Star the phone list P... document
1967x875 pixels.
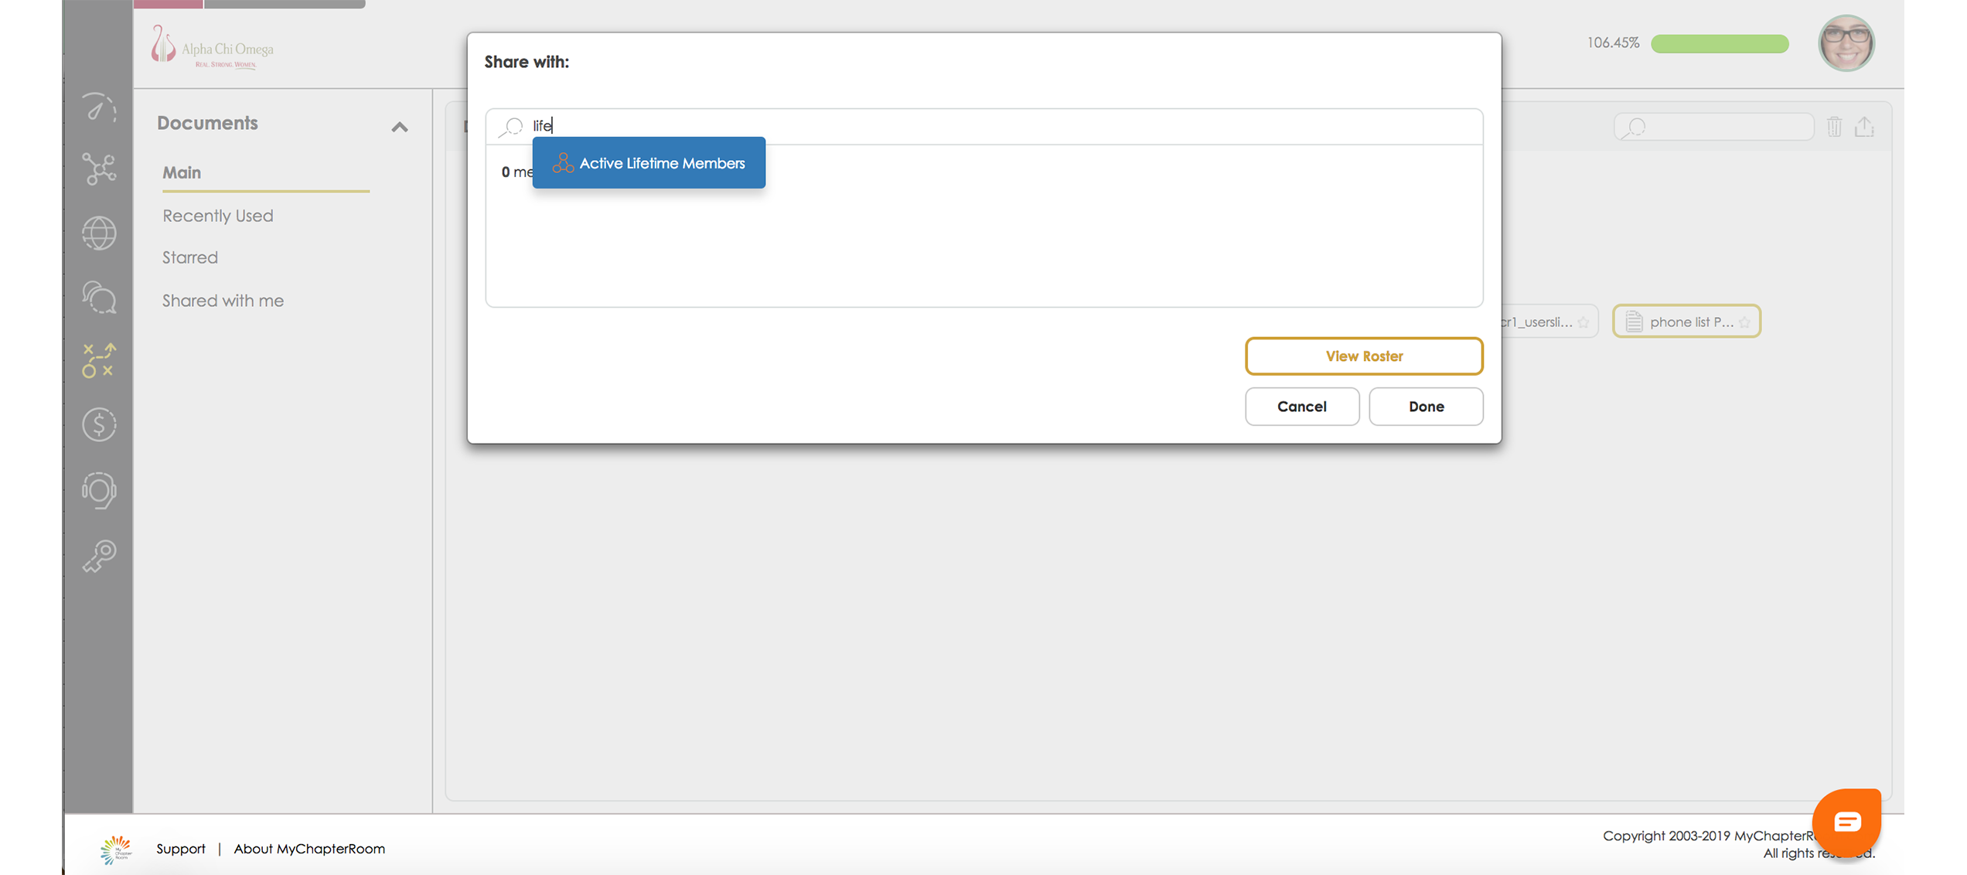(x=1744, y=322)
